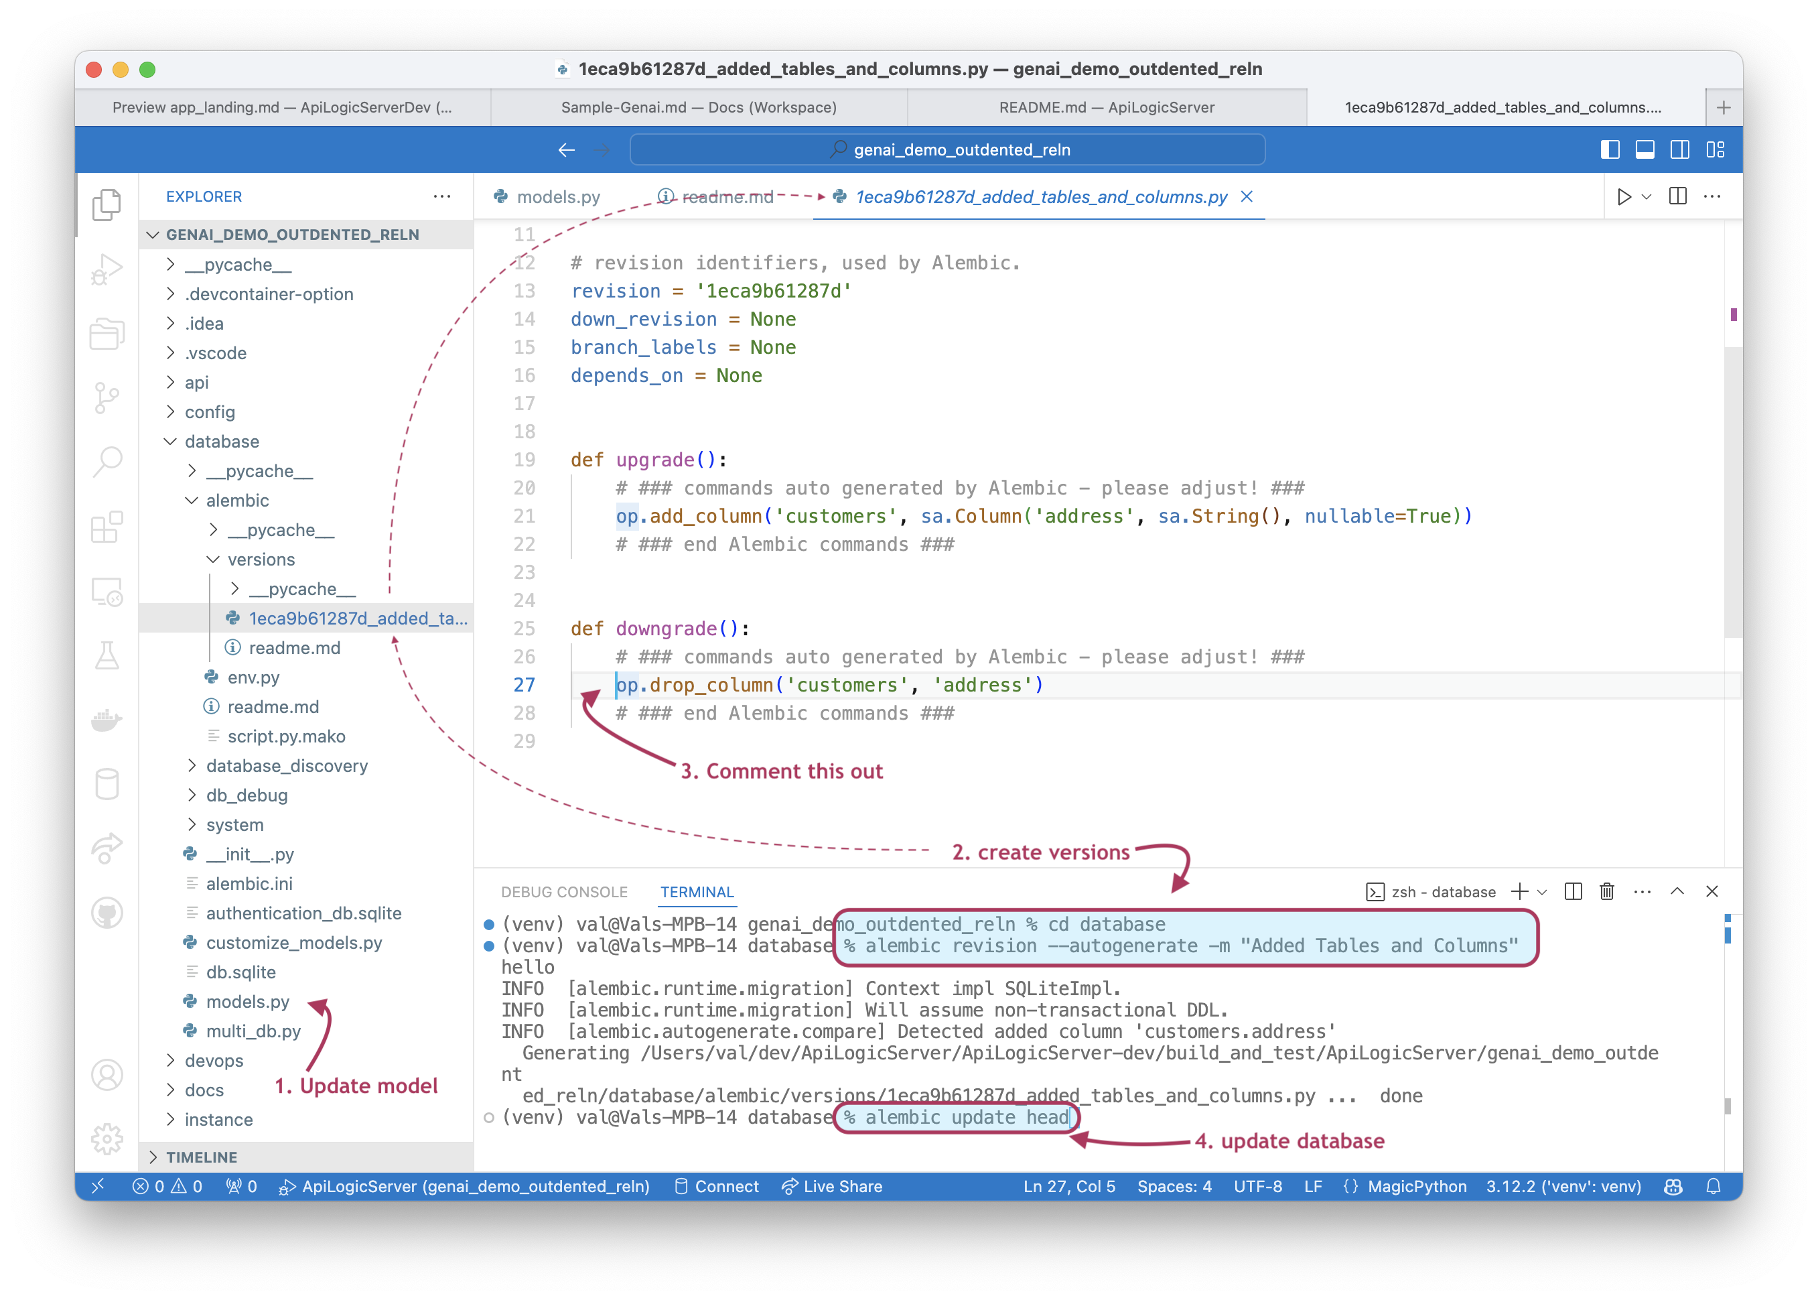
Task: Expand the TIMELINE section
Action: point(305,1157)
